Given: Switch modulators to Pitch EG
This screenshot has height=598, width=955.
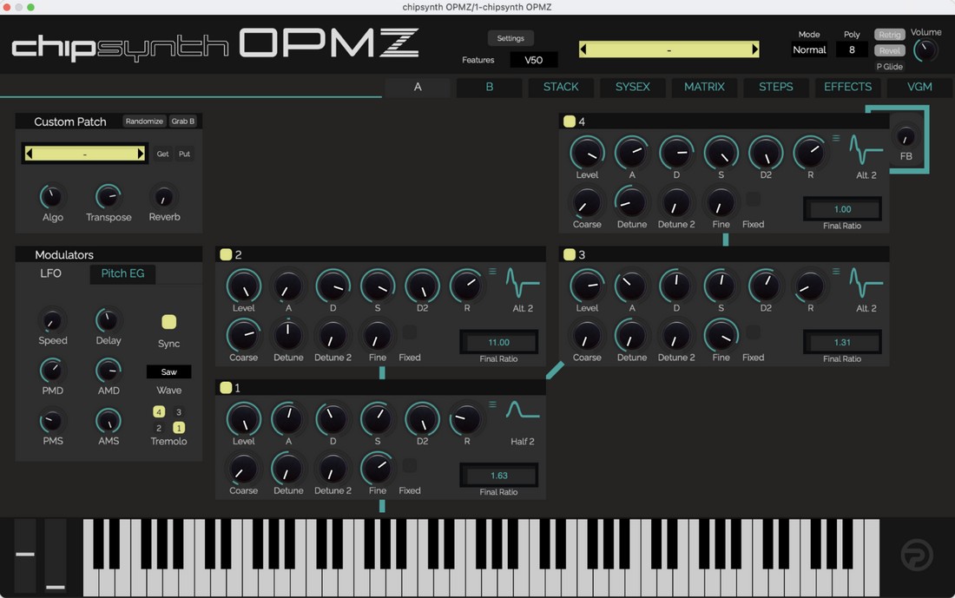Looking at the screenshot, I should tap(122, 273).
